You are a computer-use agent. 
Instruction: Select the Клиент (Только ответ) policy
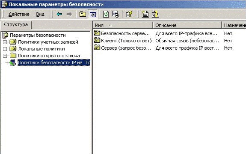[126, 41]
